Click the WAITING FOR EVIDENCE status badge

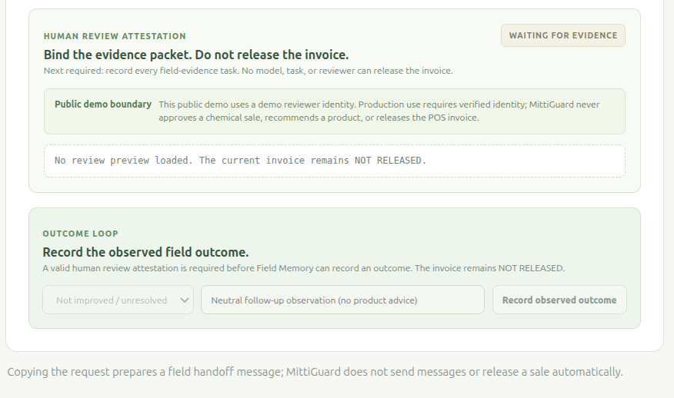(562, 35)
